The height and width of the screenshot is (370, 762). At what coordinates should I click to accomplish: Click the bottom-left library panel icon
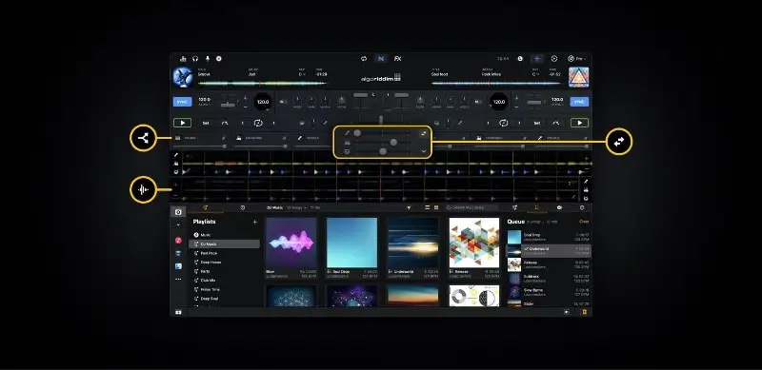pyautogui.click(x=178, y=312)
